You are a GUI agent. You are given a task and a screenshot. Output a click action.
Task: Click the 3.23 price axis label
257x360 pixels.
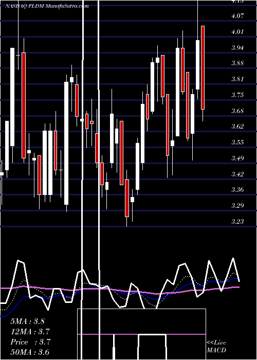[237, 221]
